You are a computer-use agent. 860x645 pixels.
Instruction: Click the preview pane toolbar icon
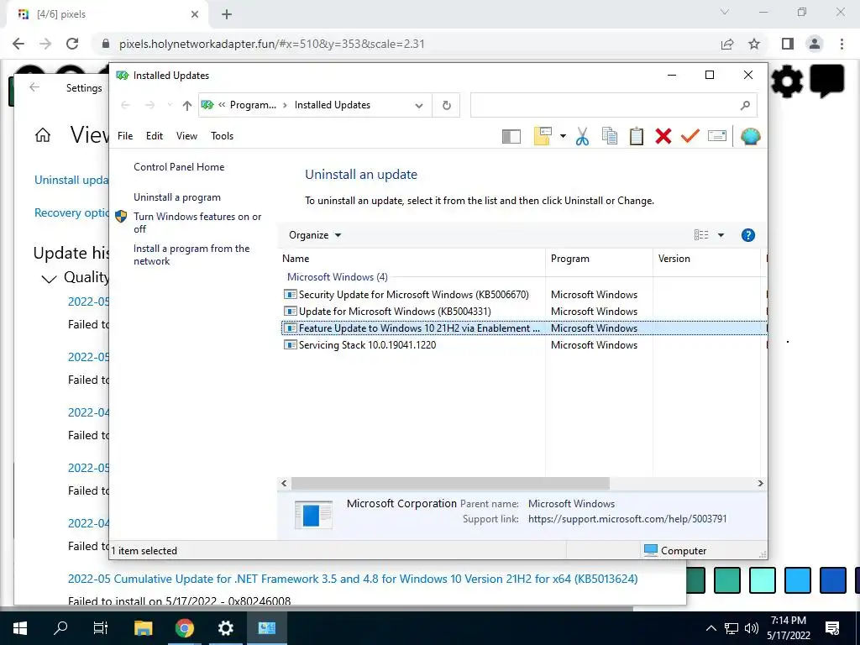point(511,136)
